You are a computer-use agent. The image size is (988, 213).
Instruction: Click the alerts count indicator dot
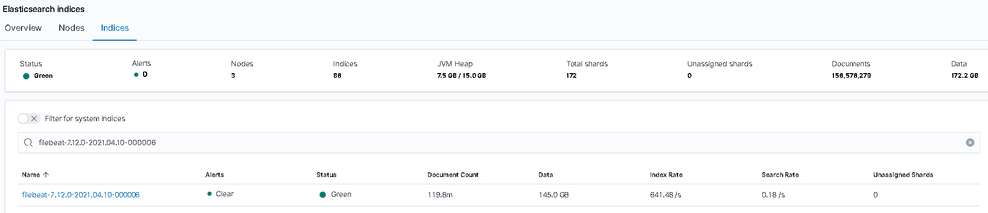point(136,75)
